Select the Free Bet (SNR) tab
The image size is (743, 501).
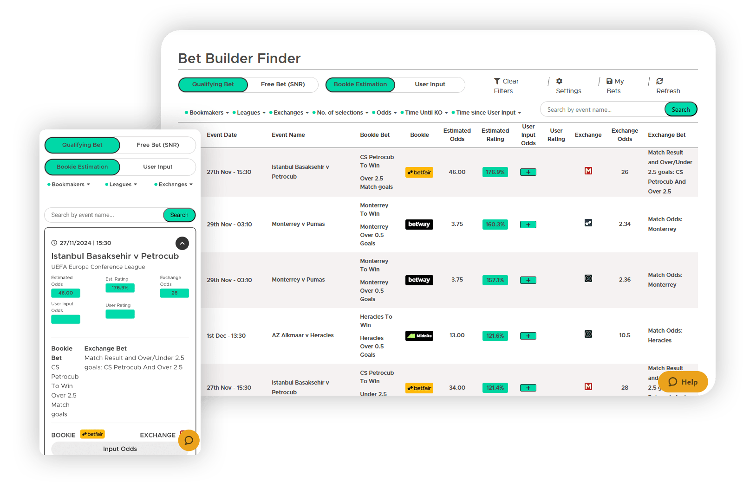(283, 84)
